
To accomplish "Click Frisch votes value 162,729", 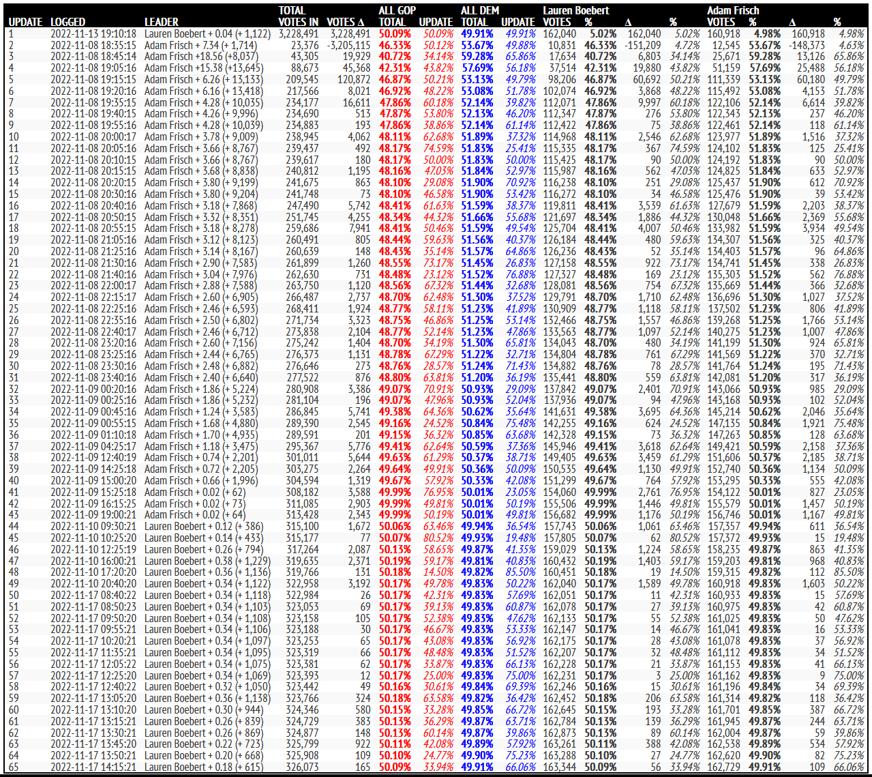I will (723, 767).
